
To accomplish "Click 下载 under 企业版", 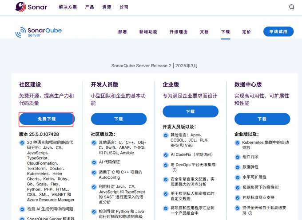I will (x=191, y=112).
